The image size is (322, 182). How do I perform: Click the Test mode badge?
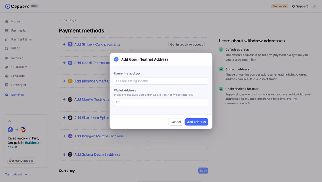(x=280, y=7)
